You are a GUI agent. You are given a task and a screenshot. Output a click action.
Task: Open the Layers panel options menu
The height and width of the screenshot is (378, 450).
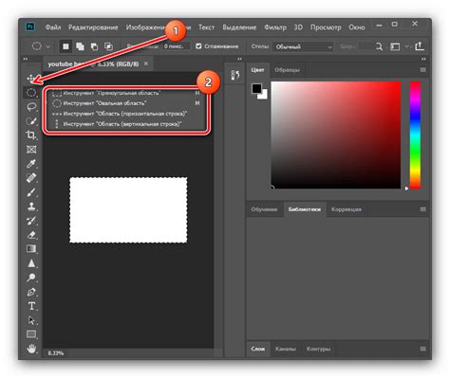click(x=422, y=349)
